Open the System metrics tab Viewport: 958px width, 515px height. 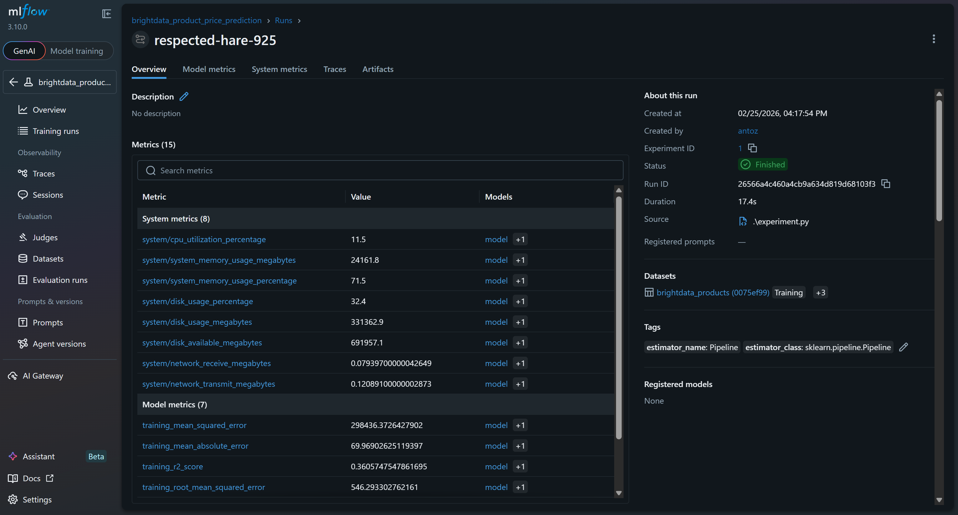tap(279, 69)
